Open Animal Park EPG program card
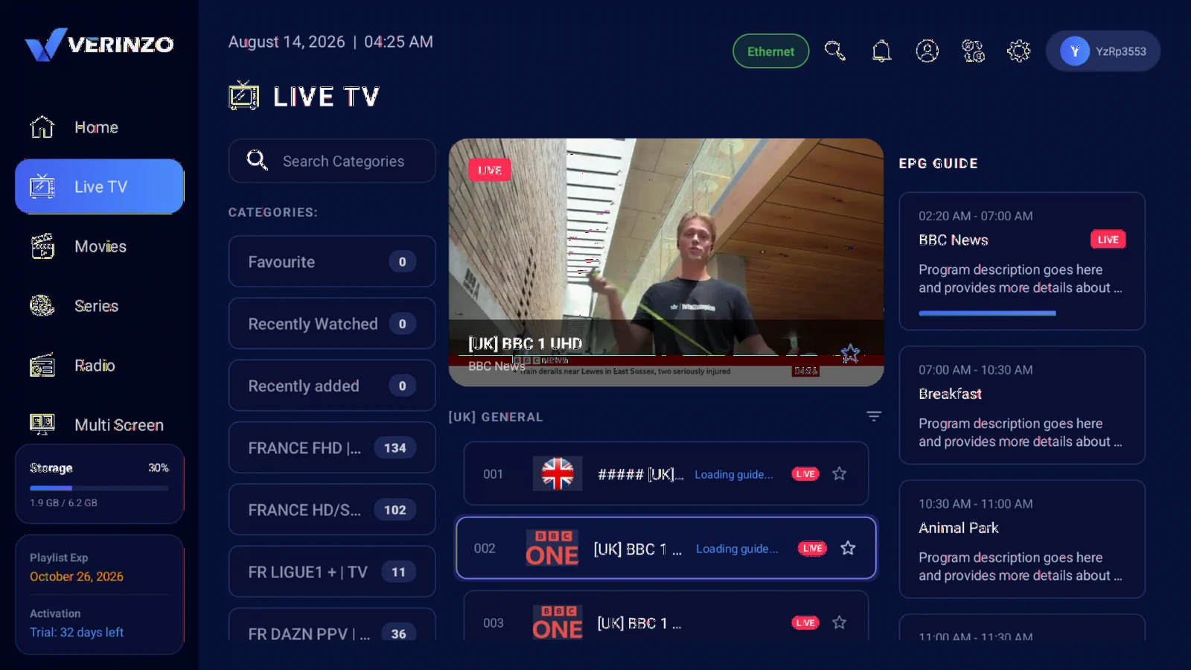 pyautogui.click(x=1022, y=539)
